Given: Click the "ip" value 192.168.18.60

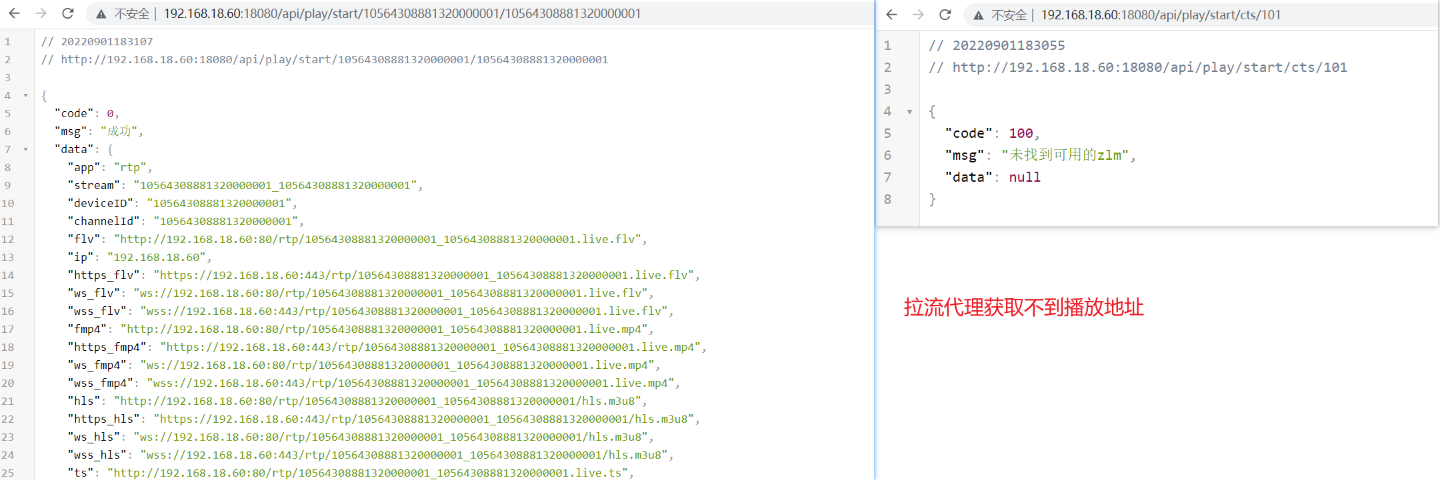Looking at the screenshot, I should 157,257.
